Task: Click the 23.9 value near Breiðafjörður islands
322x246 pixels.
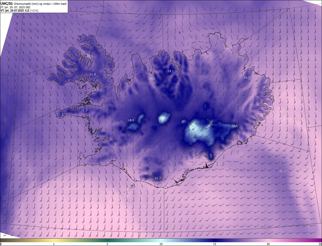Action: tap(95, 90)
